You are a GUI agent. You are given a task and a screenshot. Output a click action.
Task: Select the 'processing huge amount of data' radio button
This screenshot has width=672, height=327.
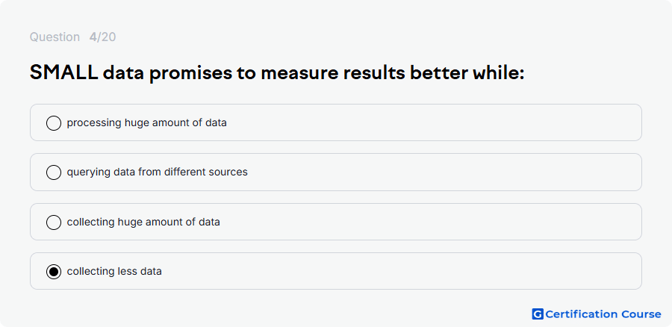54,123
